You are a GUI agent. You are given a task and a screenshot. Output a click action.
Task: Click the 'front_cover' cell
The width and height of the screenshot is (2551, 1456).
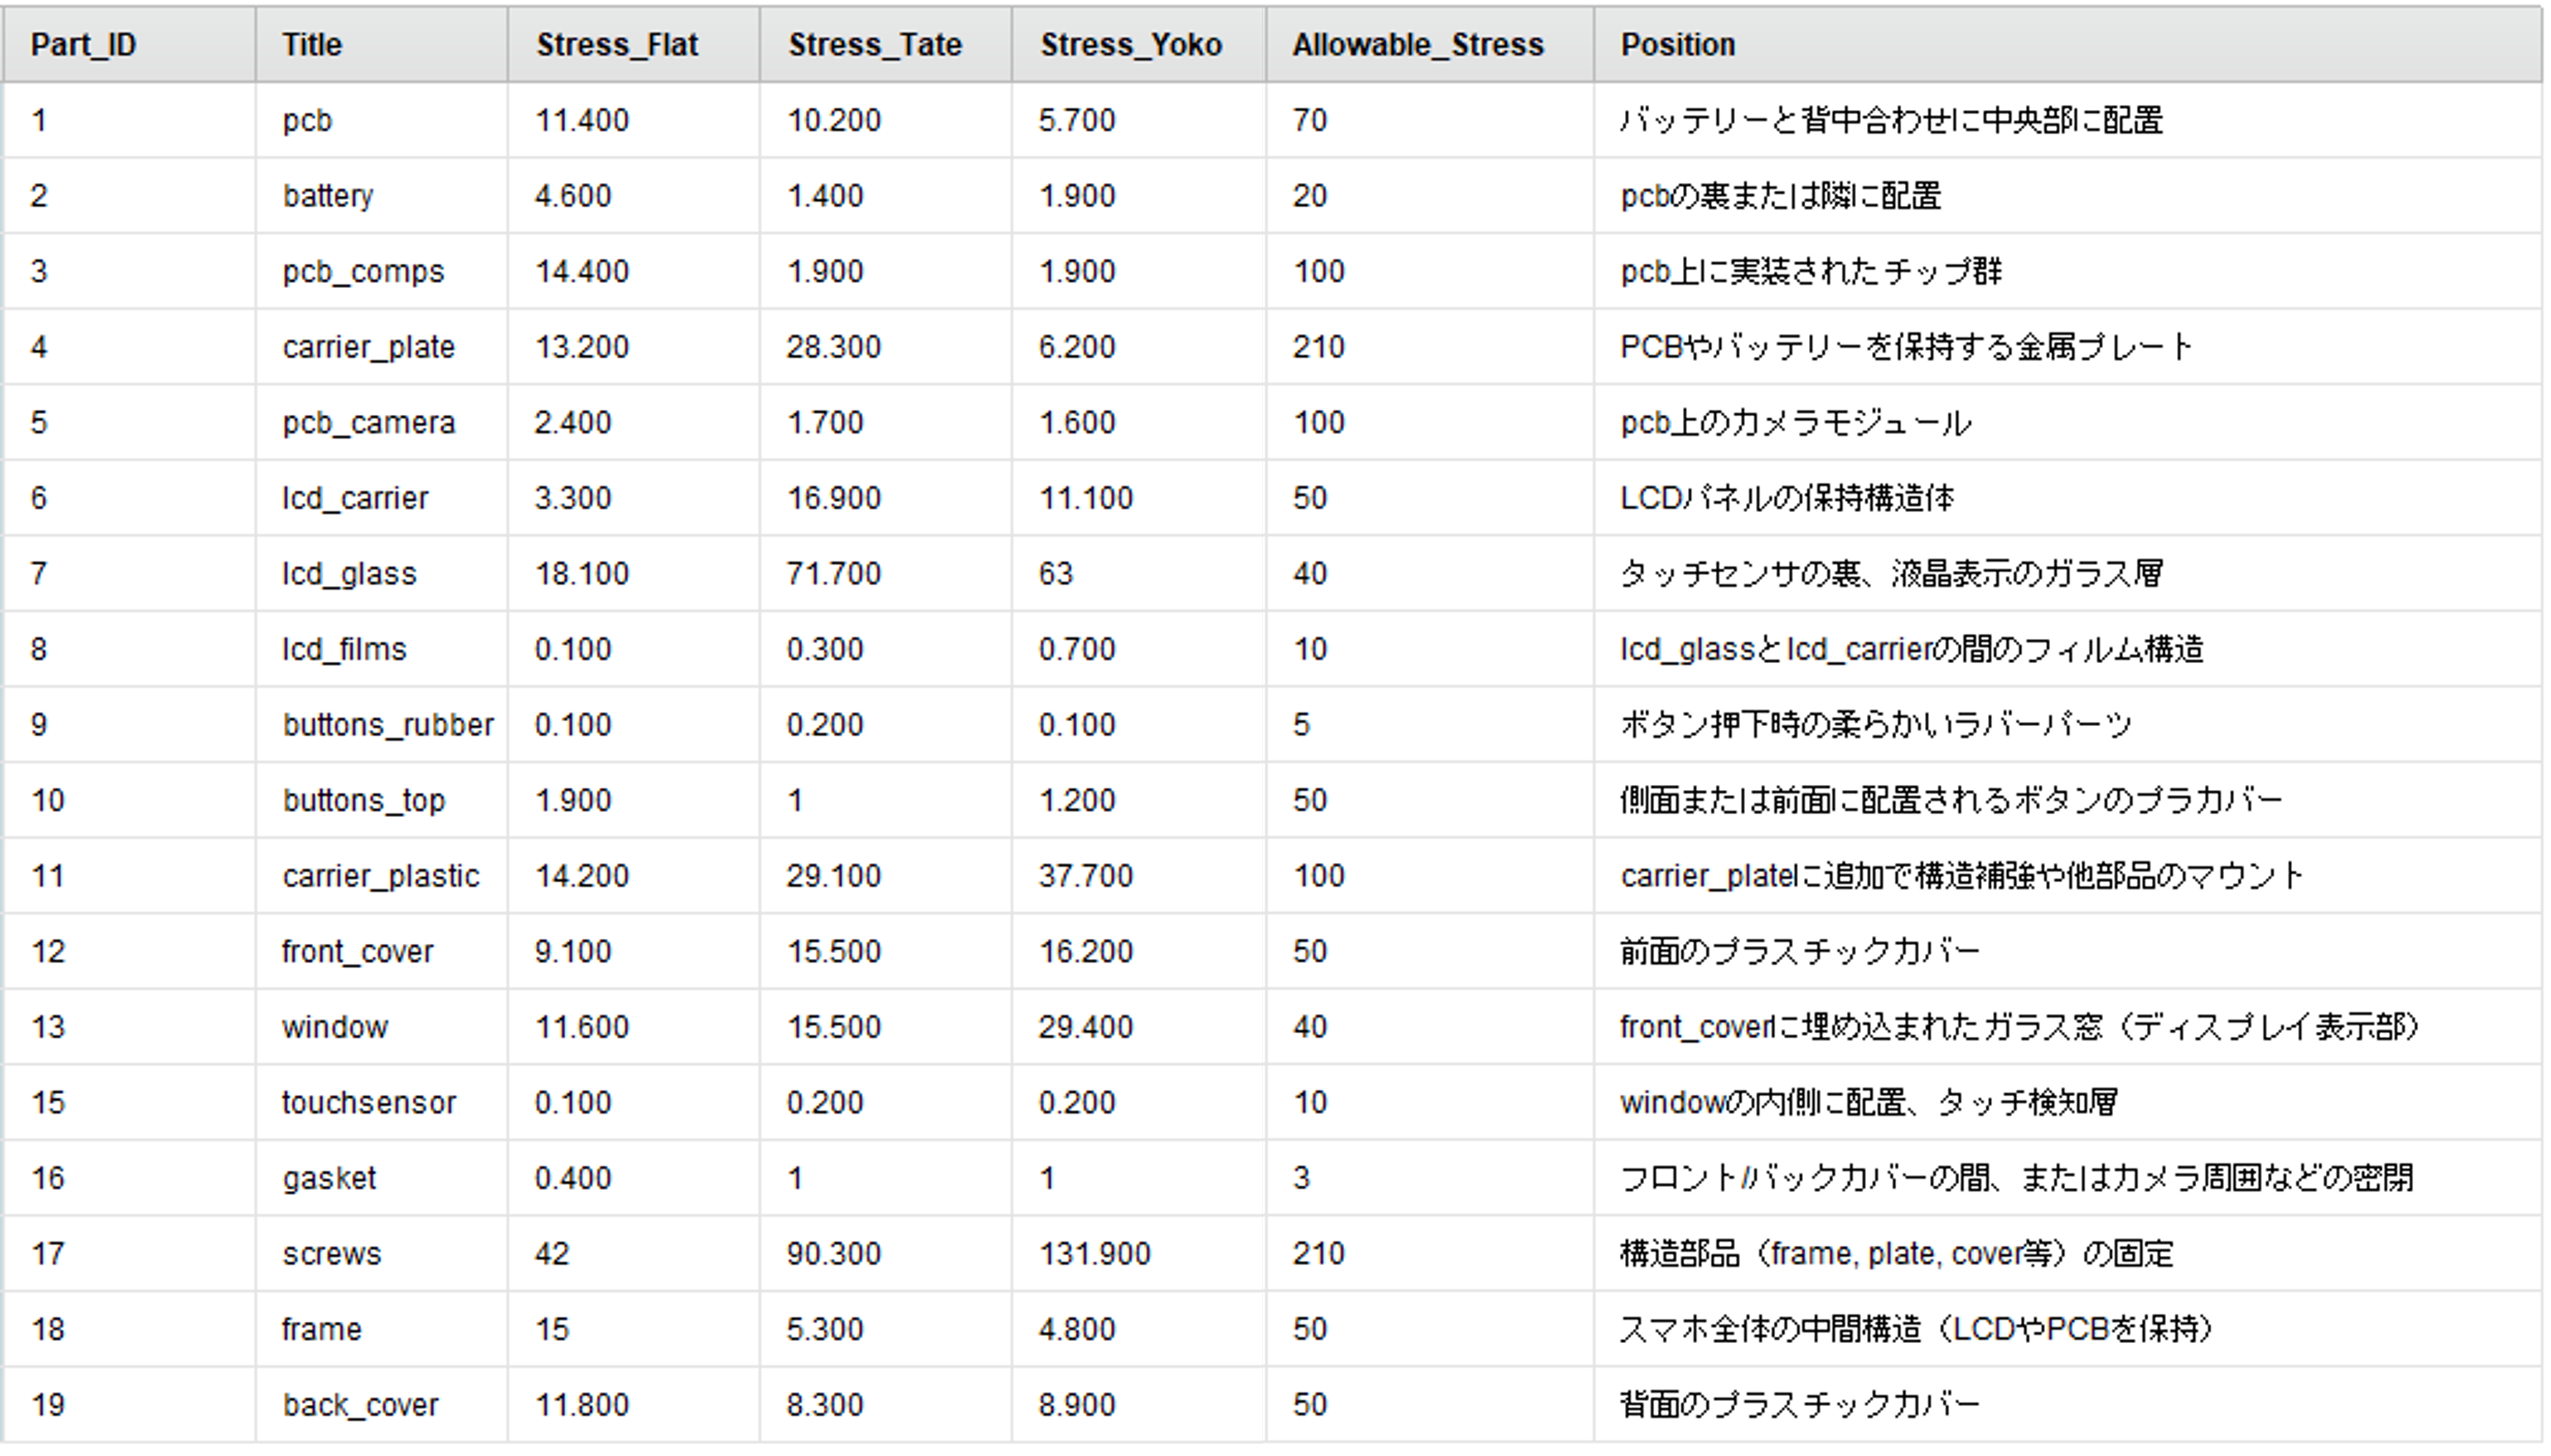pos(381,951)
